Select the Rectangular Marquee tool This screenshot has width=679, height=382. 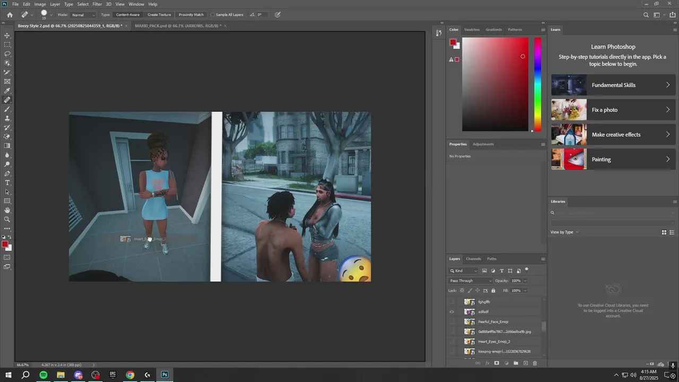7,45
